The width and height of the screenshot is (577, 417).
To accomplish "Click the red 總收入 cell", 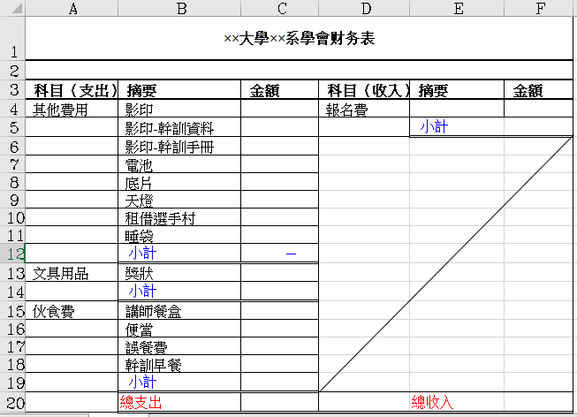I will pos(432,402).
